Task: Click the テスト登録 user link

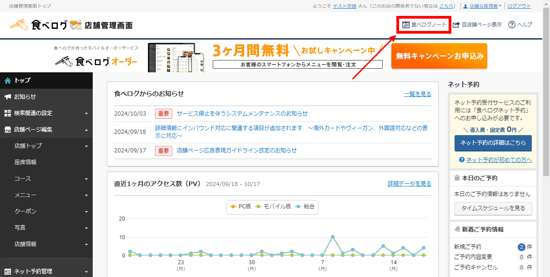Action: 344,6
